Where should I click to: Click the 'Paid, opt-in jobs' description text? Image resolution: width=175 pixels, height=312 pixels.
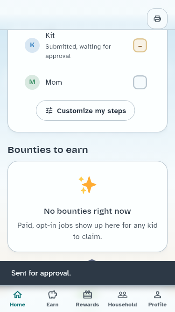pyautogui.click(x=87, y=231)
